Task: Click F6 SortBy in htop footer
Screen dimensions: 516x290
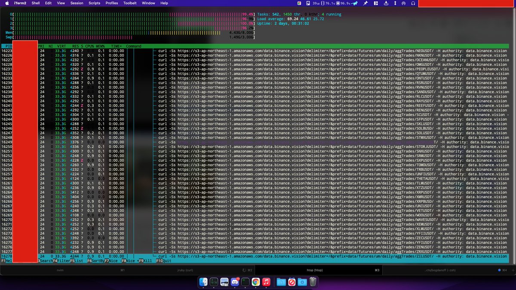Action: [x=95, y=261]
